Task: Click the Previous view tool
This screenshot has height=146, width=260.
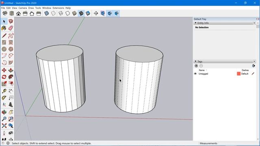Action: [11, 126]
